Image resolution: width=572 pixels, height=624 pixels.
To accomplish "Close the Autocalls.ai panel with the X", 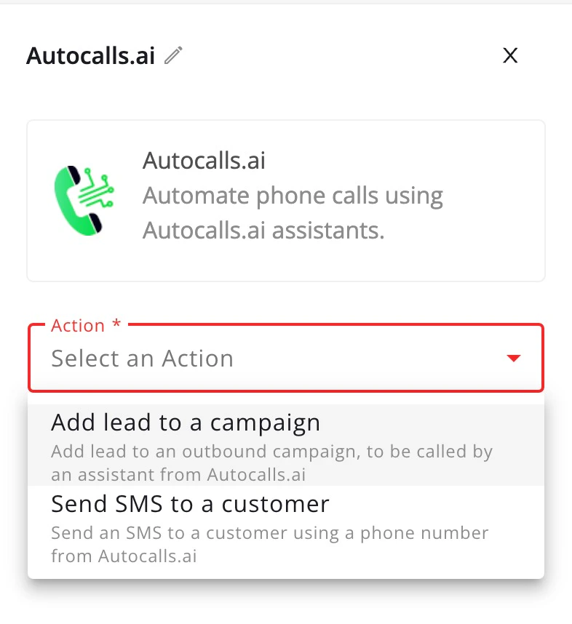I will pyautogui.click(x=510, y=56).
